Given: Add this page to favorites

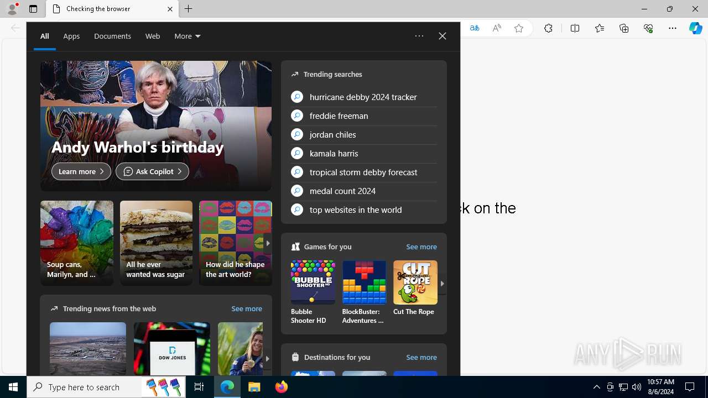Looking at the screenshot, I should click(519, 28).
